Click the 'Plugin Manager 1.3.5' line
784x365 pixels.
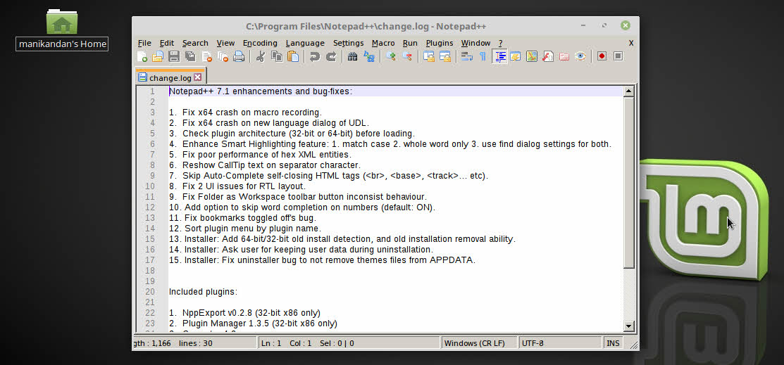(x=253, y=323)
